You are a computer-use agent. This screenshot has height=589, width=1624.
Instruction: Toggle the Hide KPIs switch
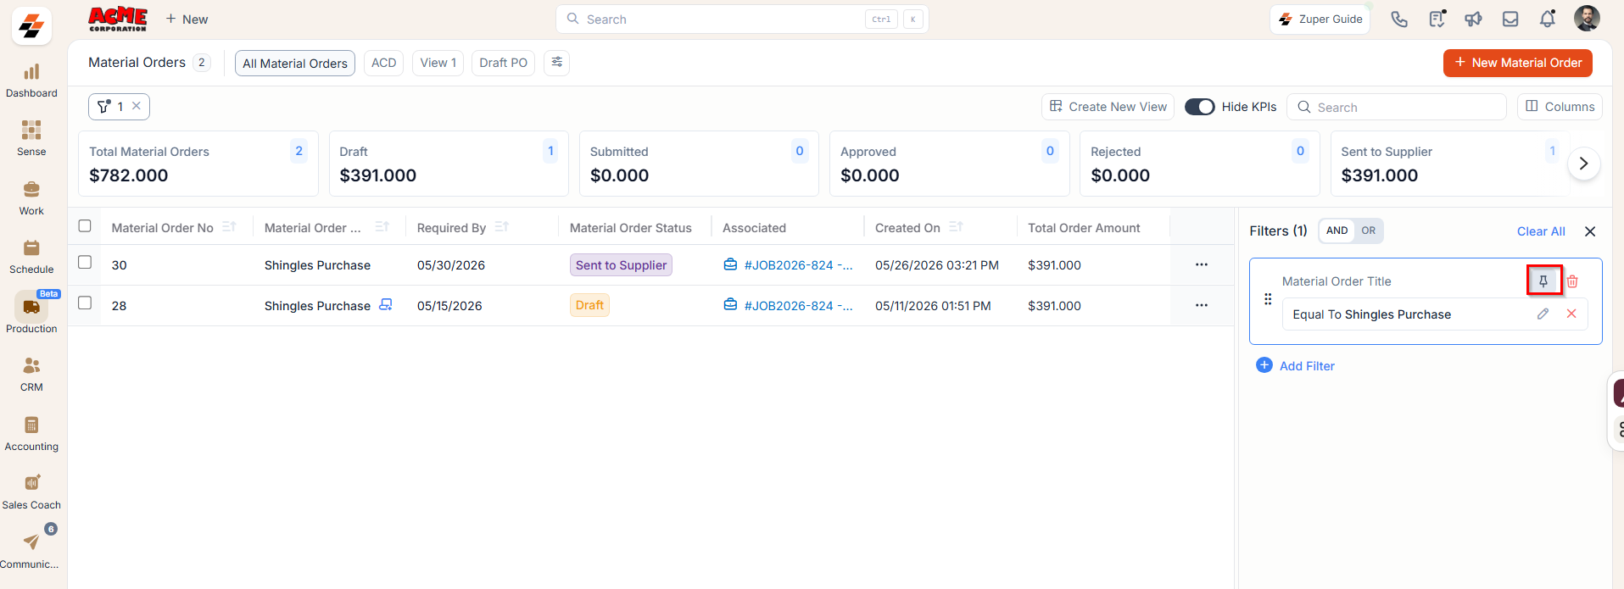pos(1199,107)
